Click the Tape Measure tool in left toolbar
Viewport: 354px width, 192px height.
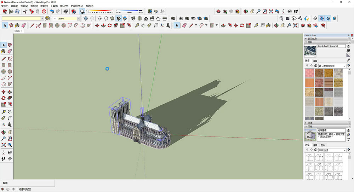(4, 112)
